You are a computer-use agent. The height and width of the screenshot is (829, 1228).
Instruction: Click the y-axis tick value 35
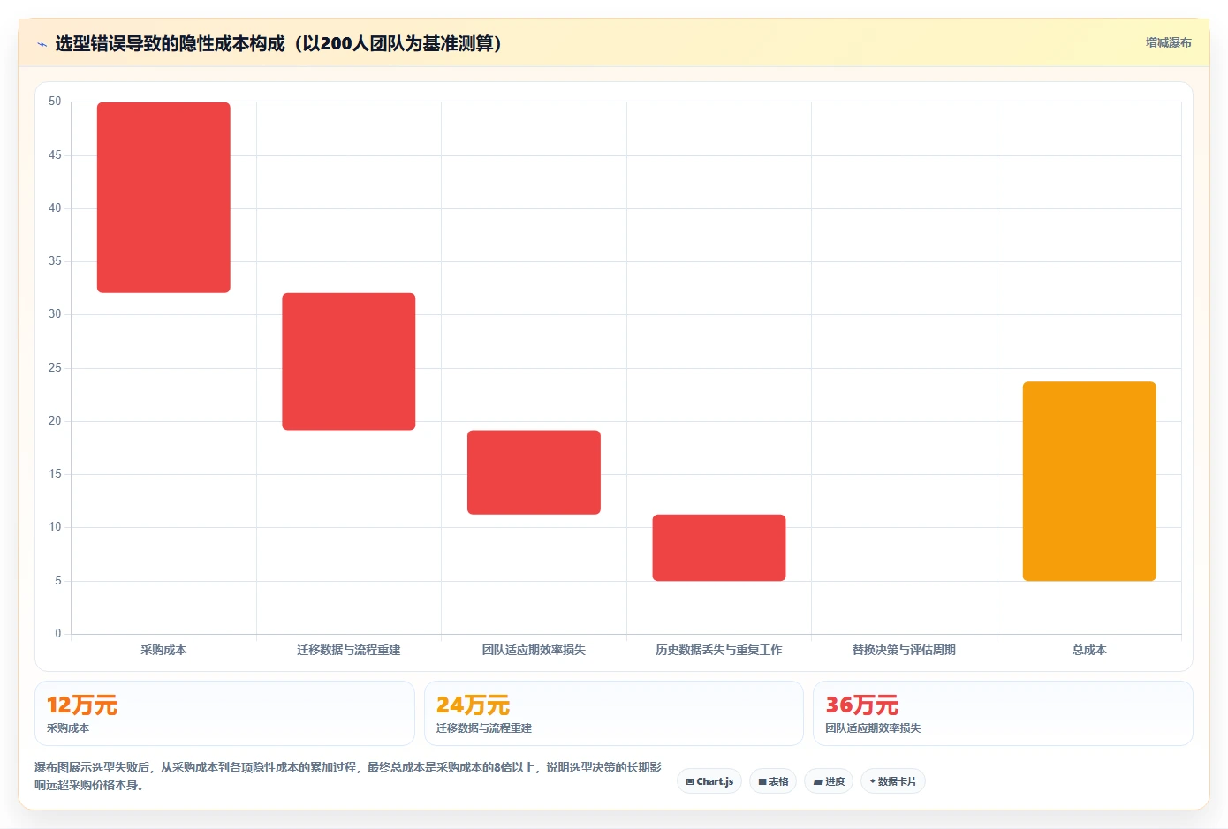(x=55, y=261)
